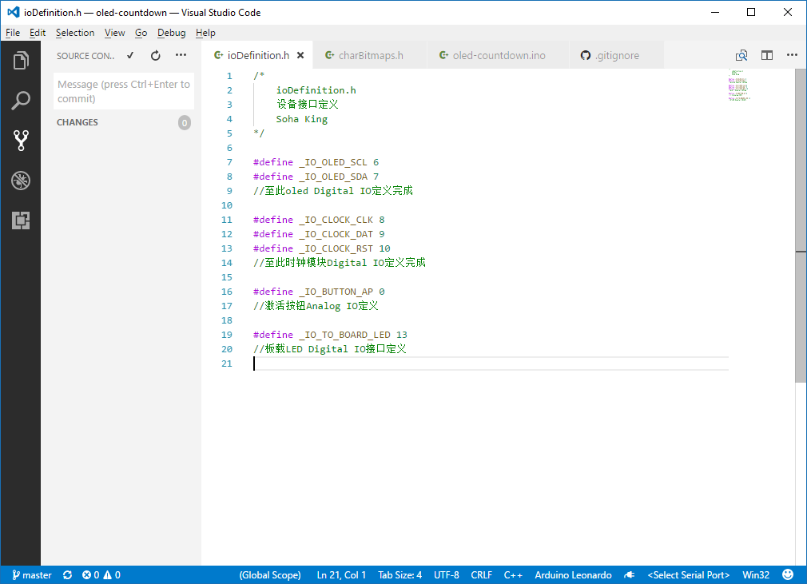Open editor more actions ellipsis
This screenshot has height=584, width=807.
(792, 54)
